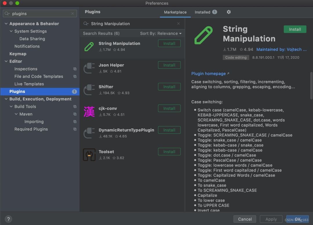Click the String Manipulation pencil icon in results
This screenshot has height=225, width=313.
click(x=89, y=46)
